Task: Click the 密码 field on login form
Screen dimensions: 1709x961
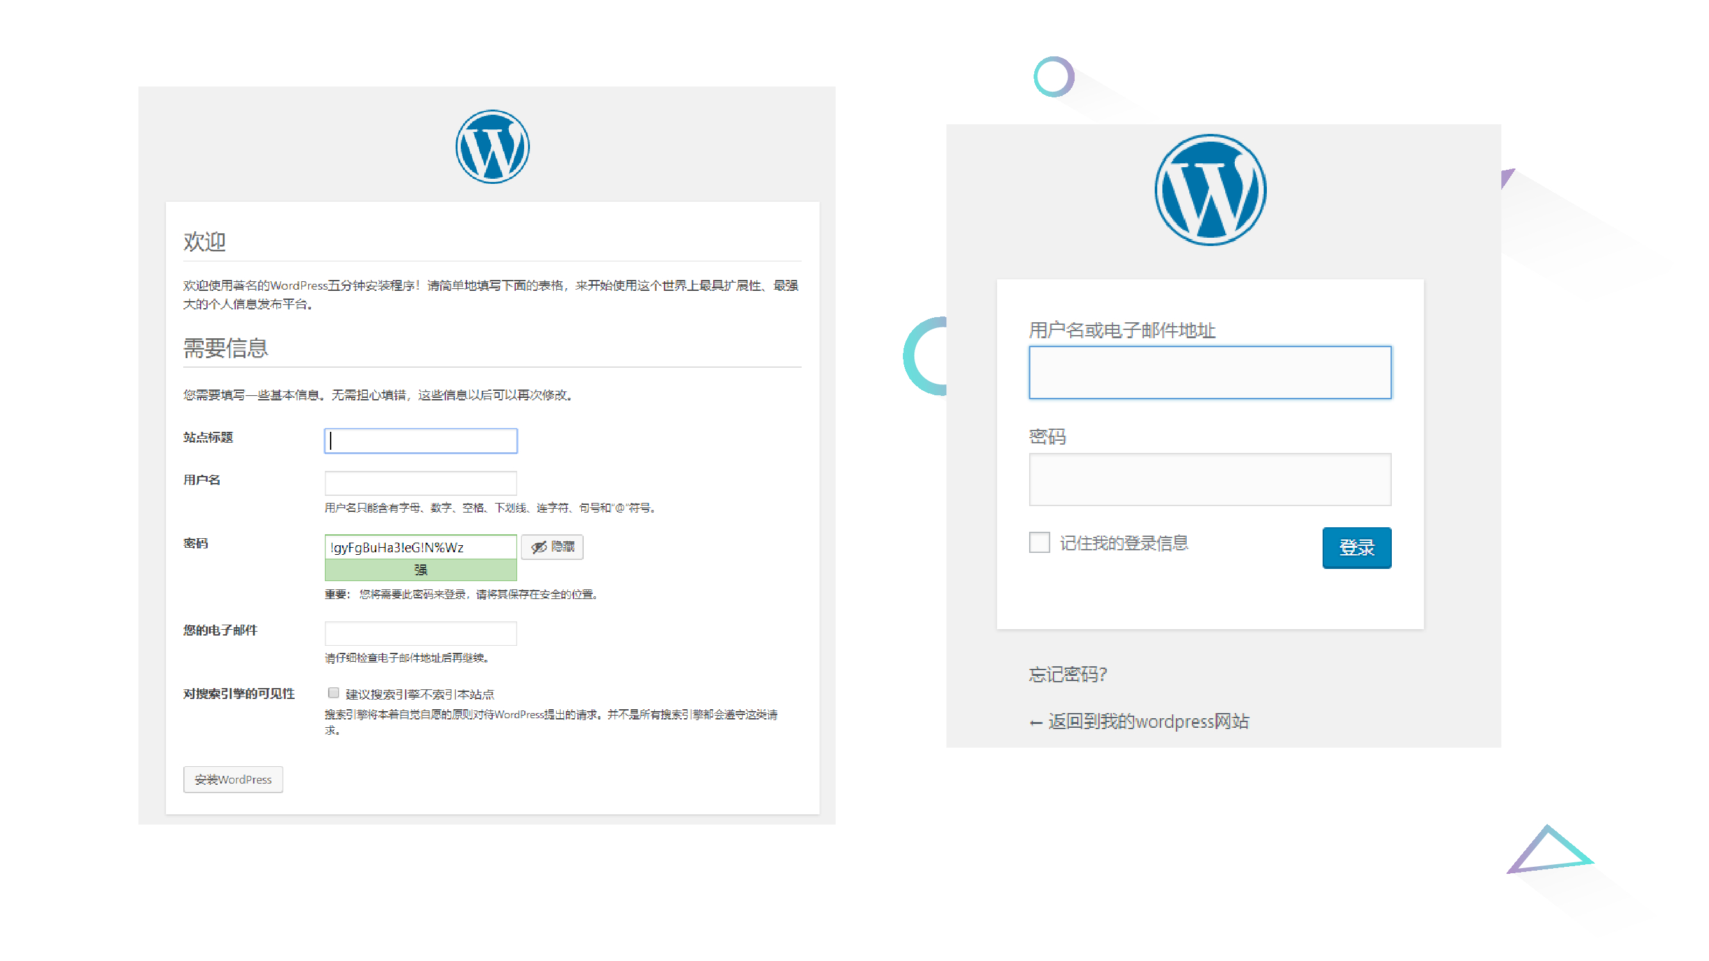Action: [1210, 479]
